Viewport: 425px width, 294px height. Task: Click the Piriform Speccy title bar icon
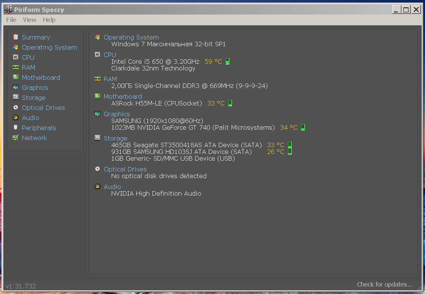[x=8, y=9]
